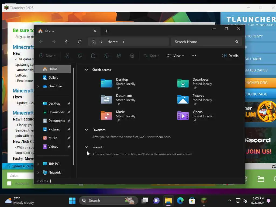Click the home icon in address bar
Viewport: 276px width, 207px height.
point(94,42)
